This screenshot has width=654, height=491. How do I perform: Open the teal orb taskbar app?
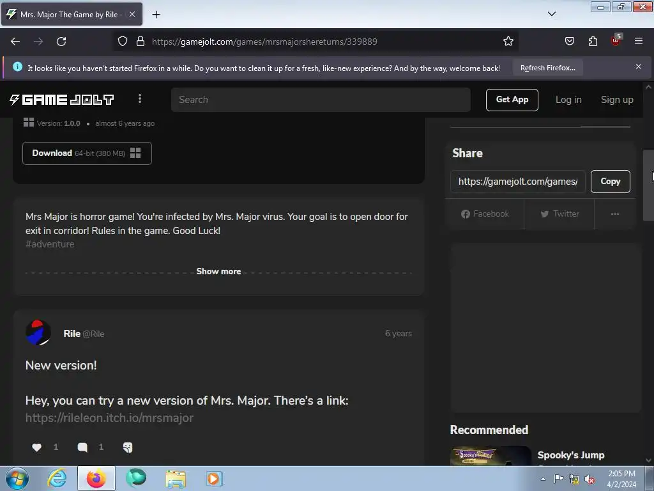(x=136, y=478)
